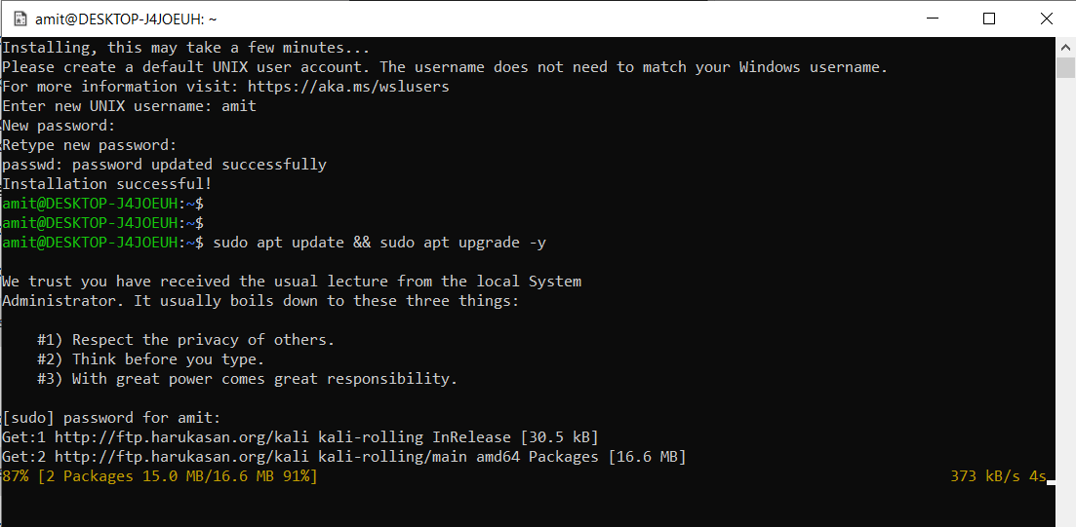Click the '[sudo] password for amit' line
Viewport: 1076px width, 527px height.
click(112, 418)
